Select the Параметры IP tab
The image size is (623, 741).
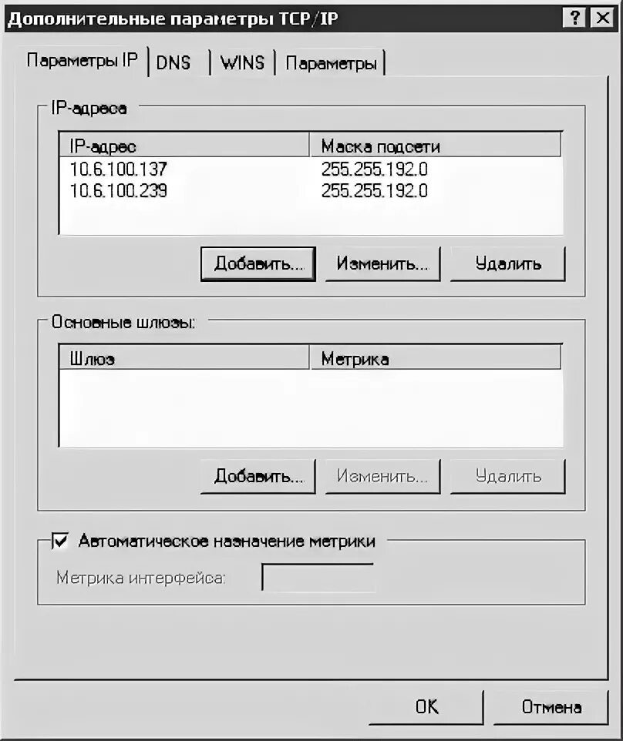82,61
